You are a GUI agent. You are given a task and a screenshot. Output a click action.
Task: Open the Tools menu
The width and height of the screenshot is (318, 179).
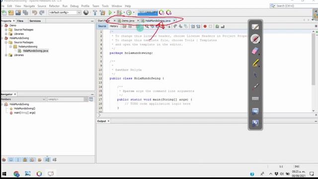[x=105, y=6]
